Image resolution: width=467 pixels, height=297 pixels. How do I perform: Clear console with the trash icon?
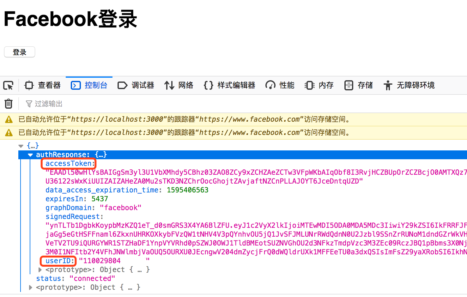pos(9,104)
